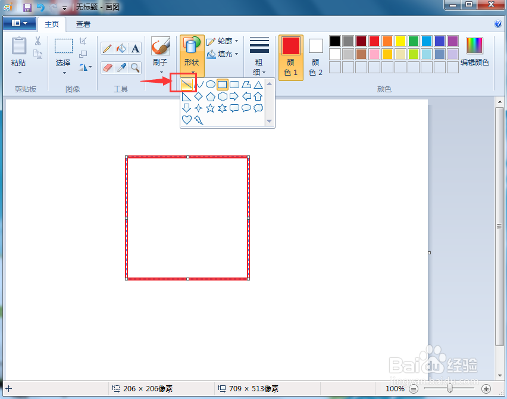
Task: Activate 颜色 2 color selector
Action: click(x=315, y=57)
